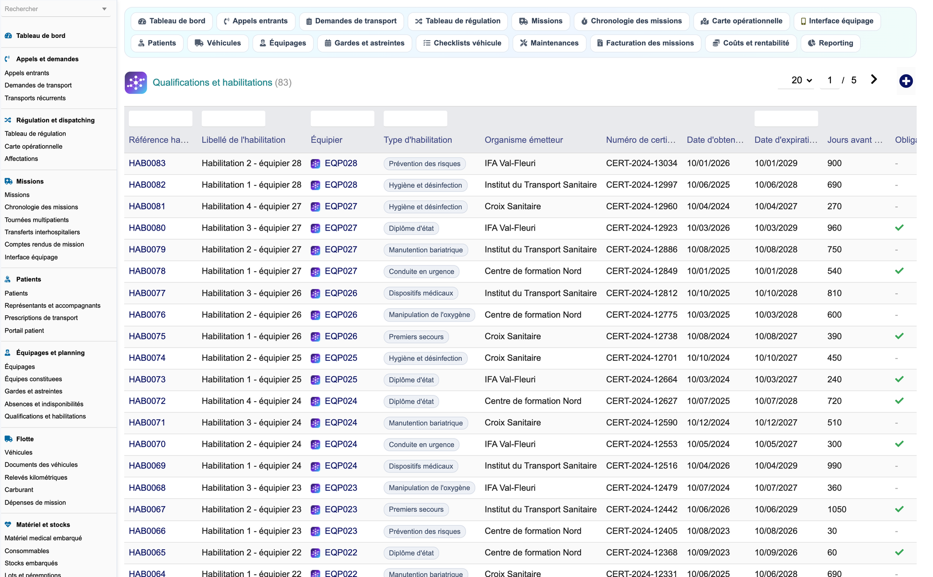The height and width of the screenshot is (577, 933).
Task: Click the Appels et demandes phone icon
Action: 8,59
